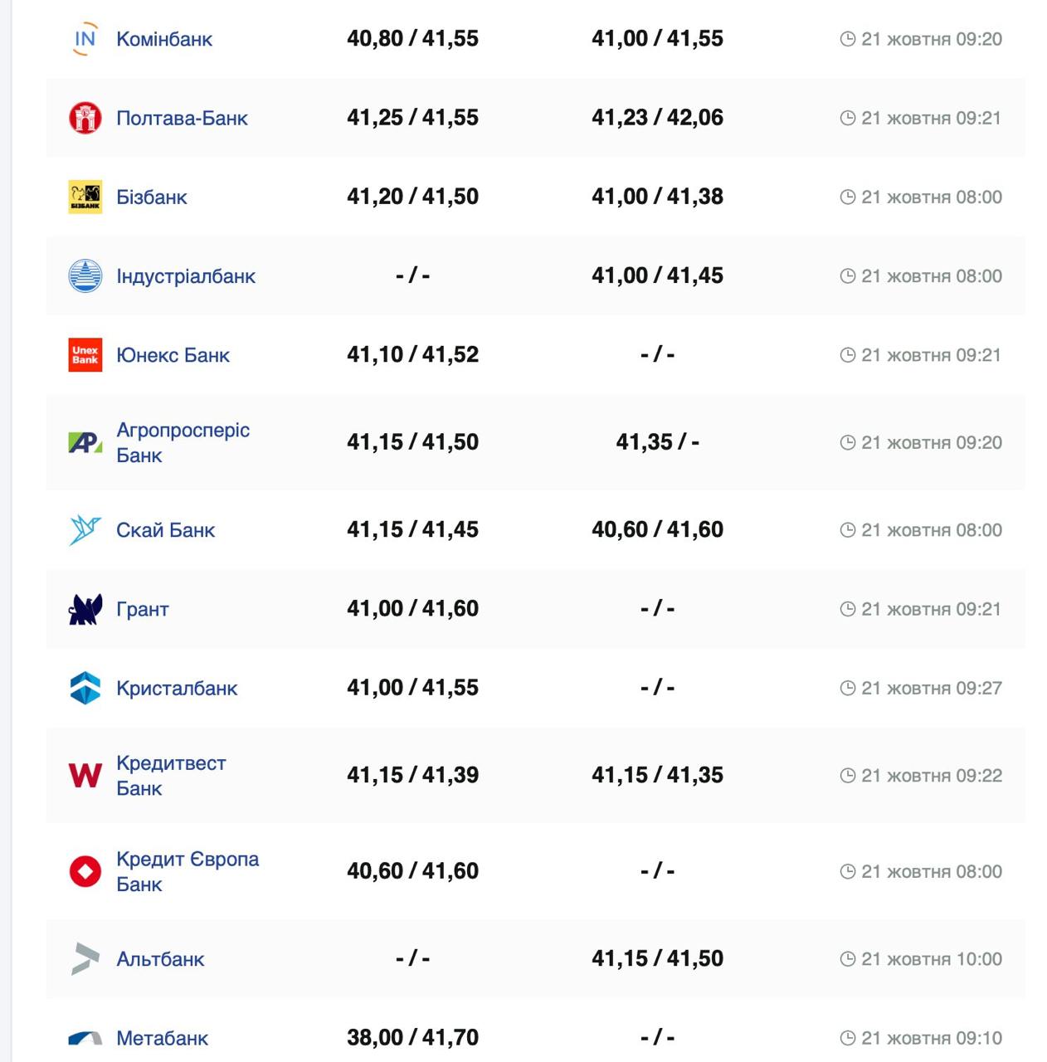This screenshot has height=1062, width=1047.
Task: Click Скай Банк rate 41,15 / 41,45
Action: 412,529
